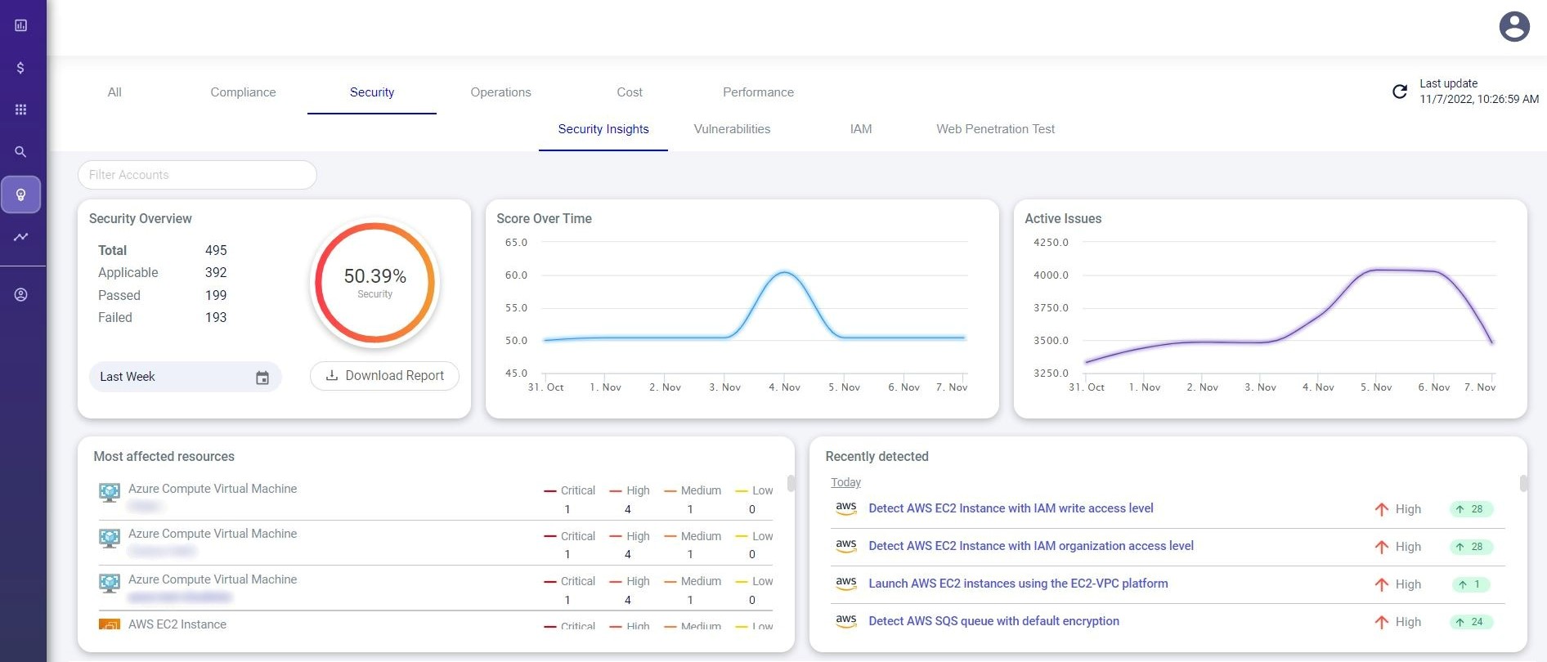Open Launch AWS EC2 instances using EC2-VPC link
This screenshot has width=1547, height=662.
point(1018,584)
